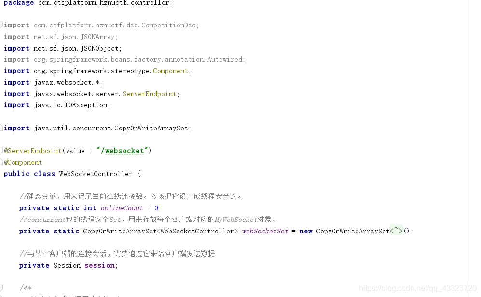Click the new keyword before CopyOnWriteArraySet

click(305, 231)
